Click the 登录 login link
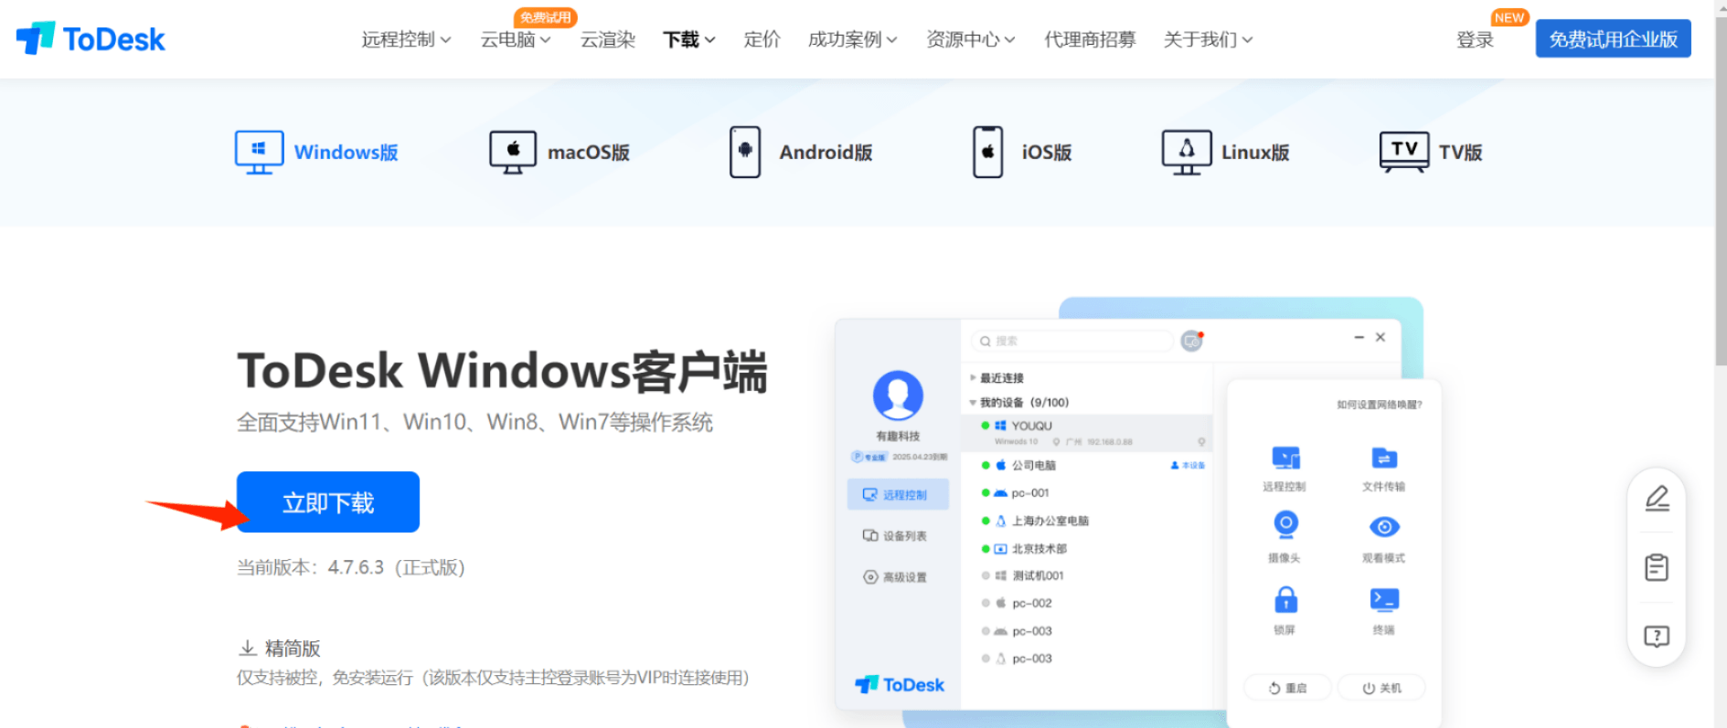Screen dimensions: 1727x728 1475,39
